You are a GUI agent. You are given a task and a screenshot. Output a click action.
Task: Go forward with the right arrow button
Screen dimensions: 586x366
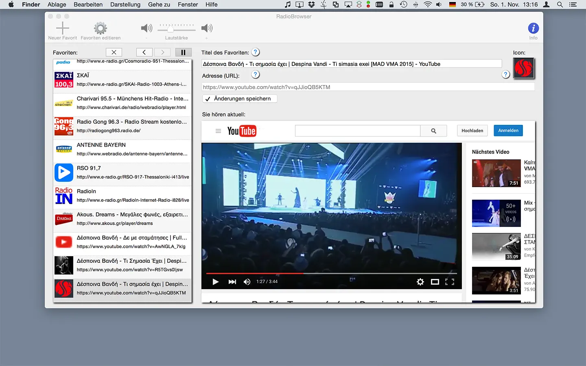(x=162, y=52)
